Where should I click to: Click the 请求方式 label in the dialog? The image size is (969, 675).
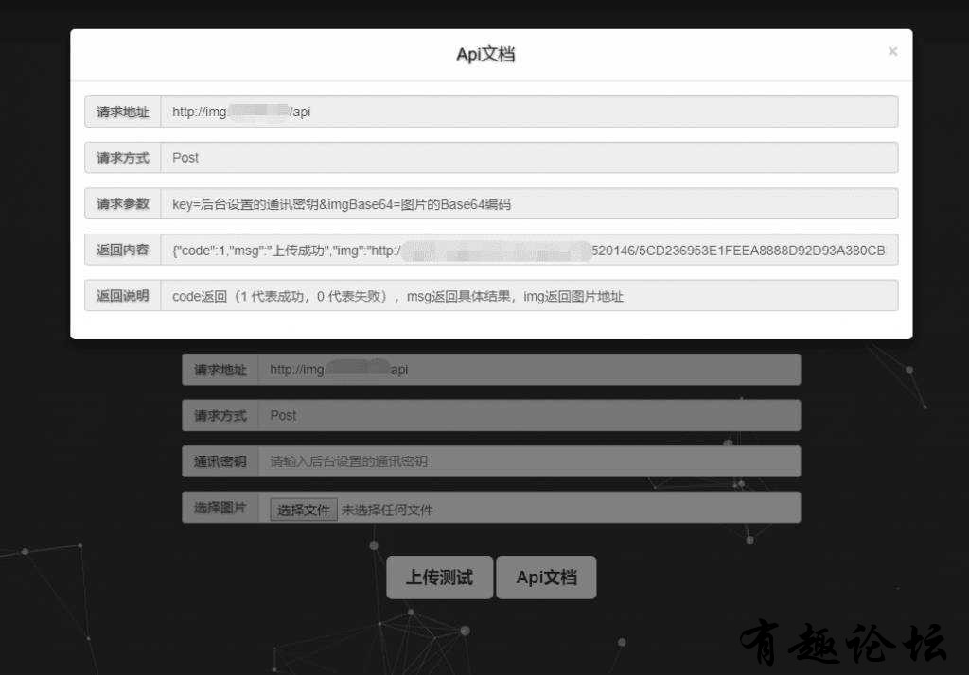tap(122, 158)
